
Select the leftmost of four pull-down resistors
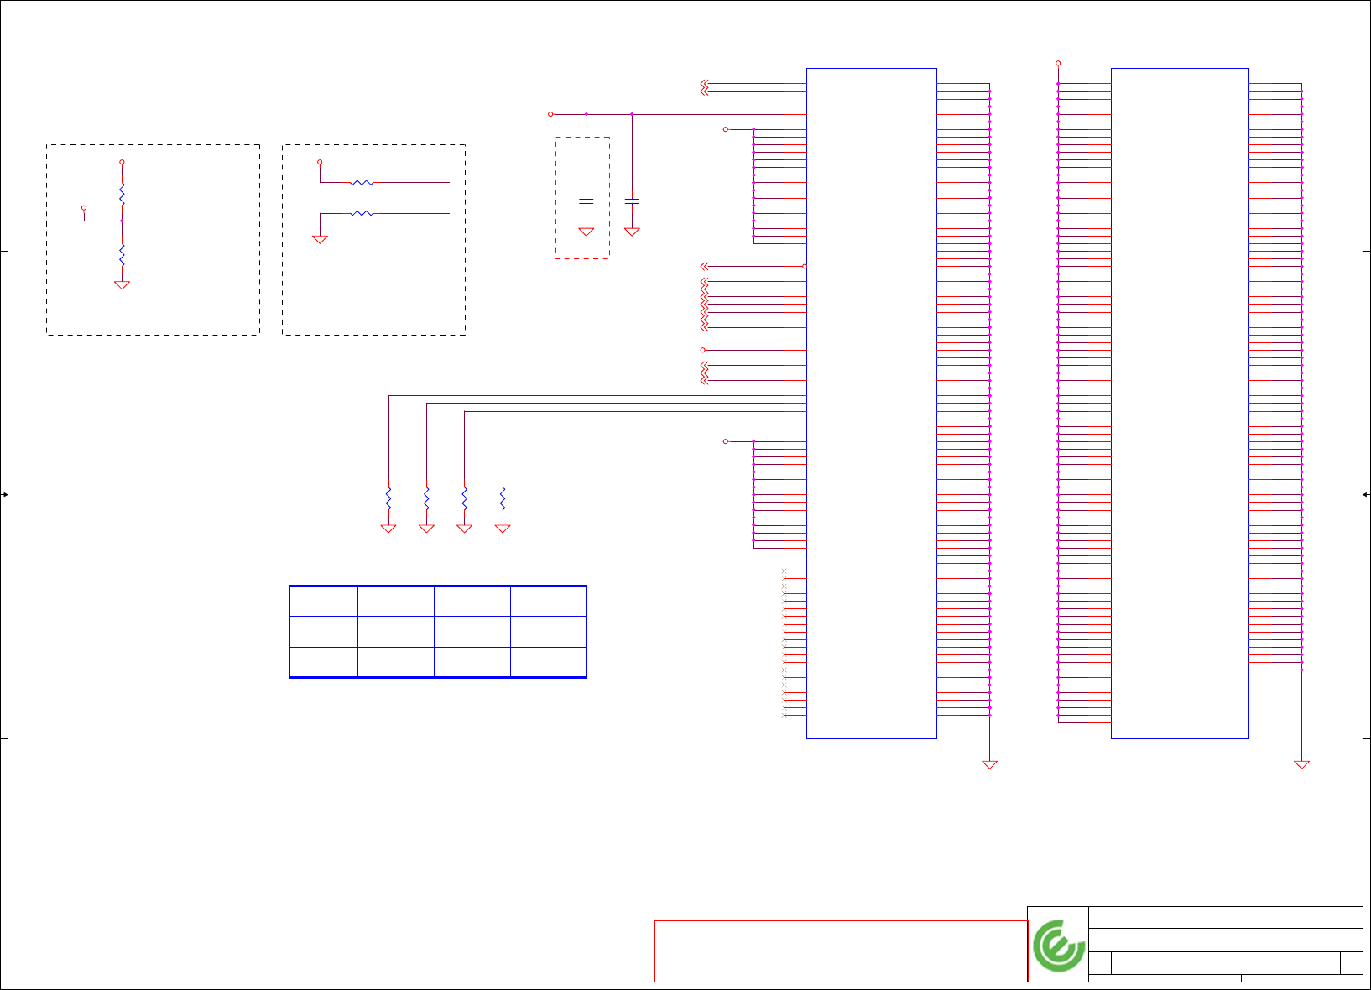pos(388,498)
